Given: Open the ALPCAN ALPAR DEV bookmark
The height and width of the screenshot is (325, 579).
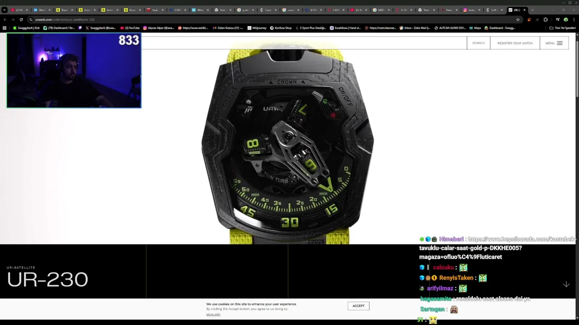Looking at the screenshot, I should (x=450, y=28).
